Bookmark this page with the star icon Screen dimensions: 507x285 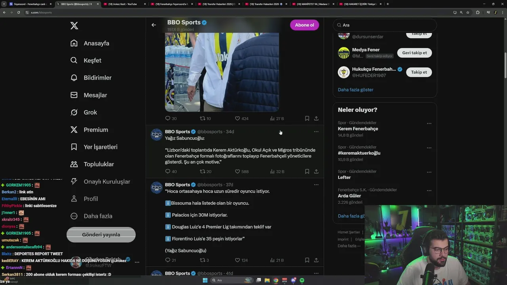pos(468,12)
